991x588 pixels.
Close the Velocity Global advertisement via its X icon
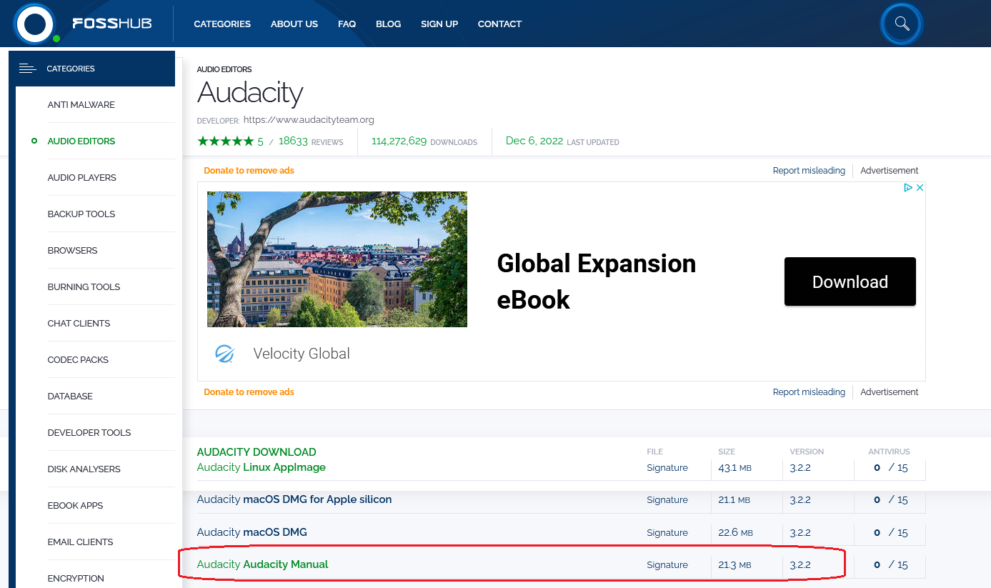[920, 186]
